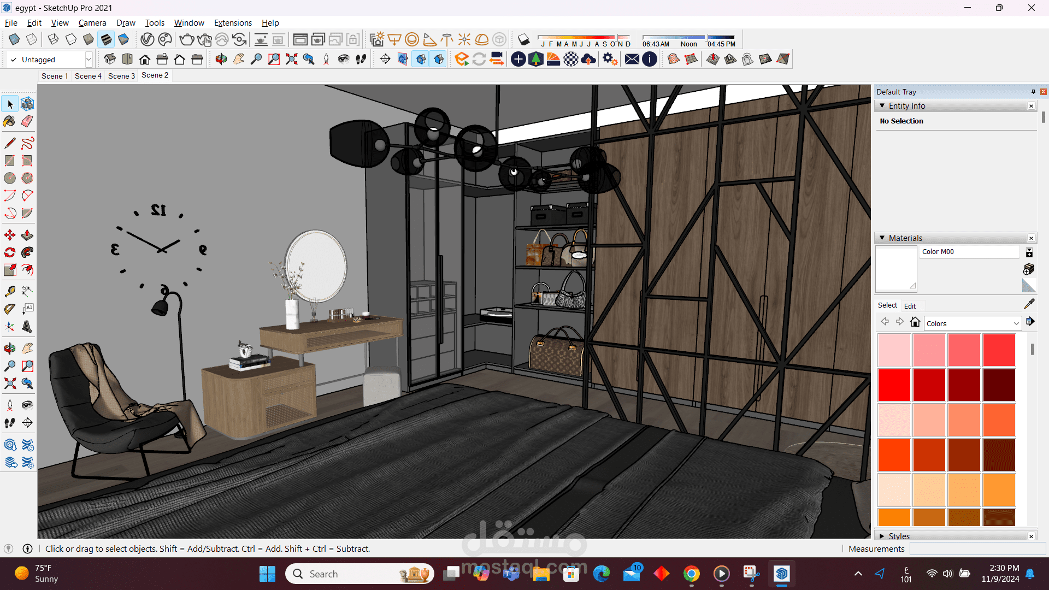Open 3D Warehouse tree icon
The width and height of the screenshot is (1049, 590).
[x=536, y=59]
